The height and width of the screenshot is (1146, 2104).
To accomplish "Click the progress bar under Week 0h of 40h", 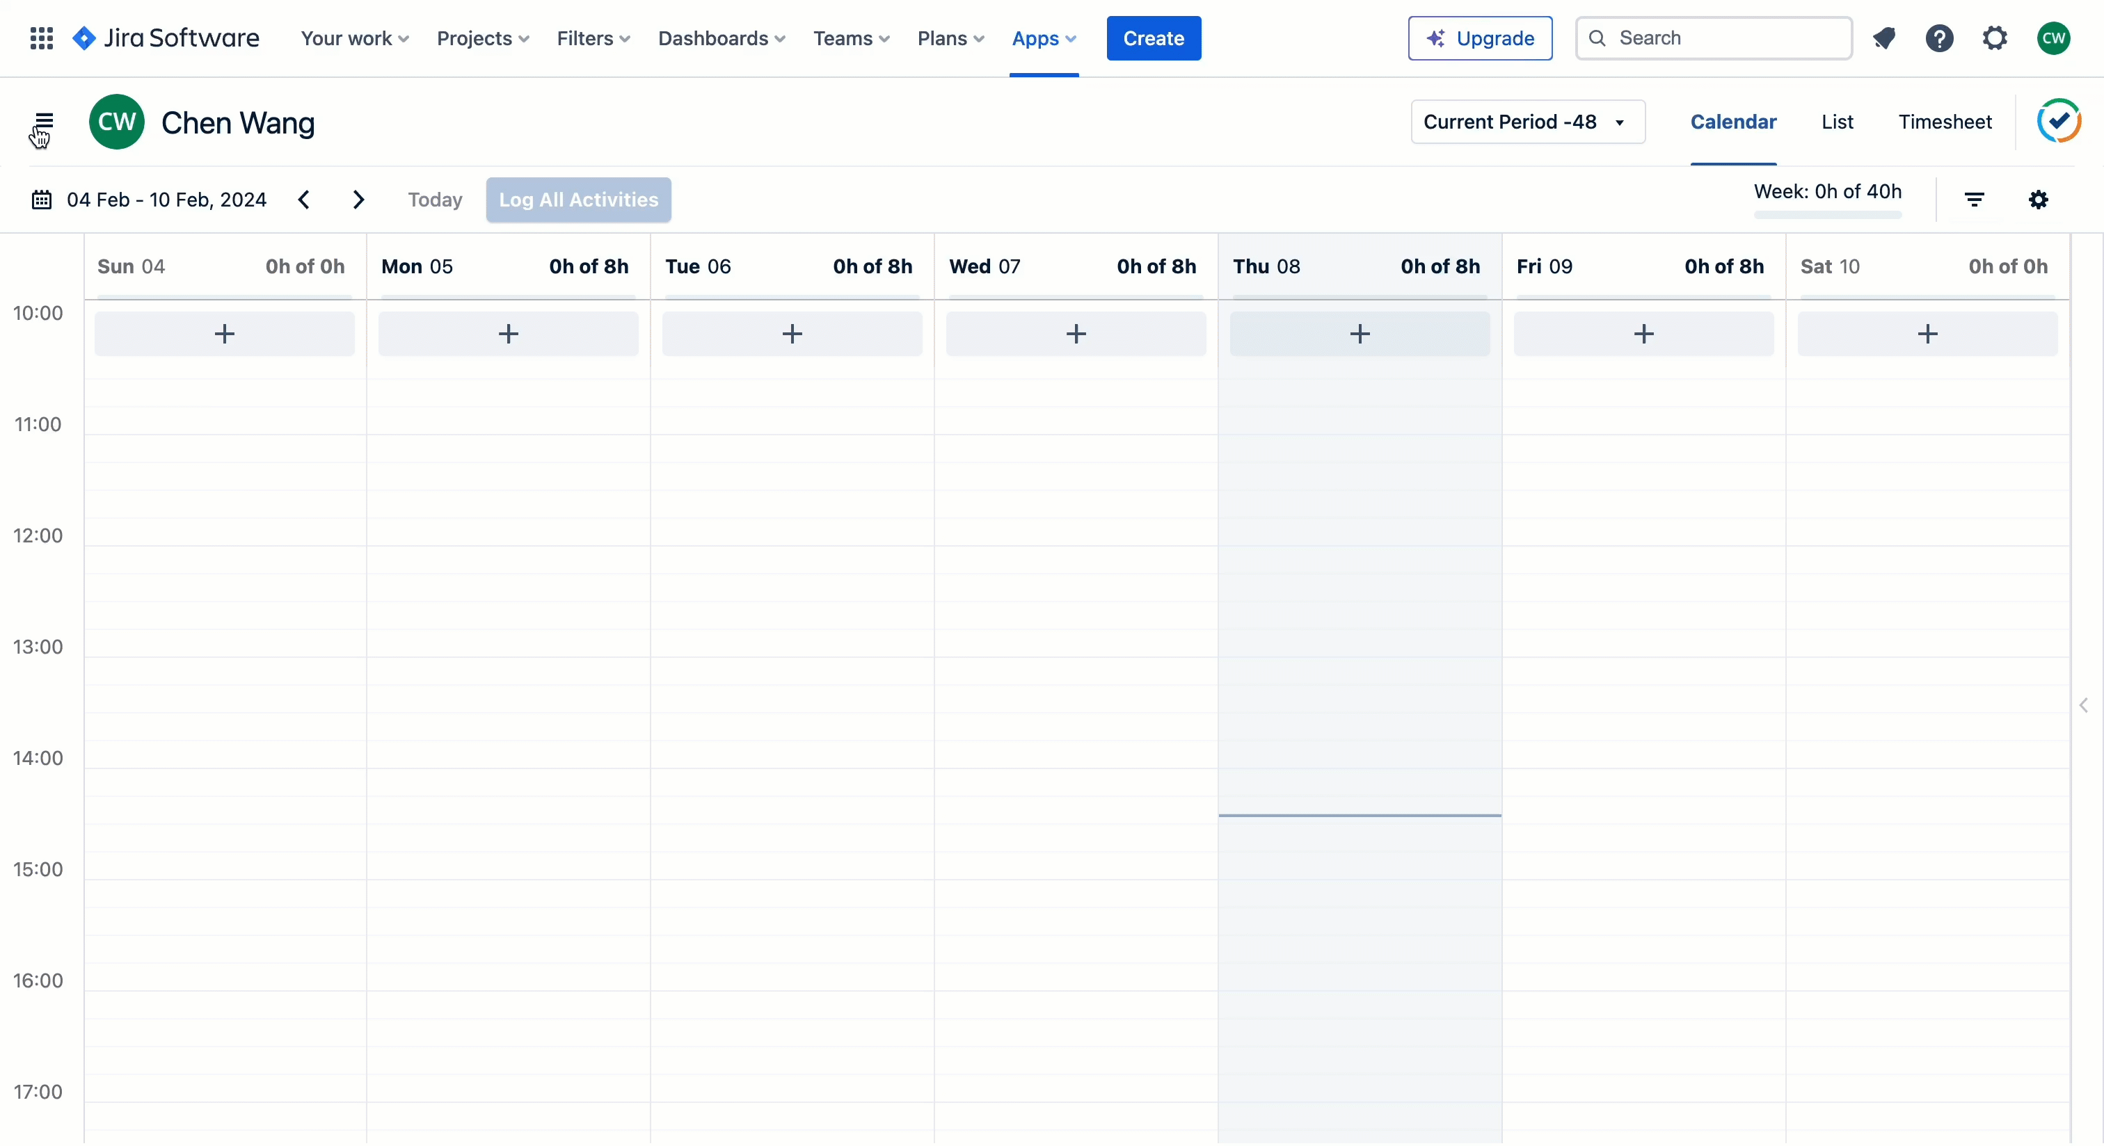I will (1827, 216).
